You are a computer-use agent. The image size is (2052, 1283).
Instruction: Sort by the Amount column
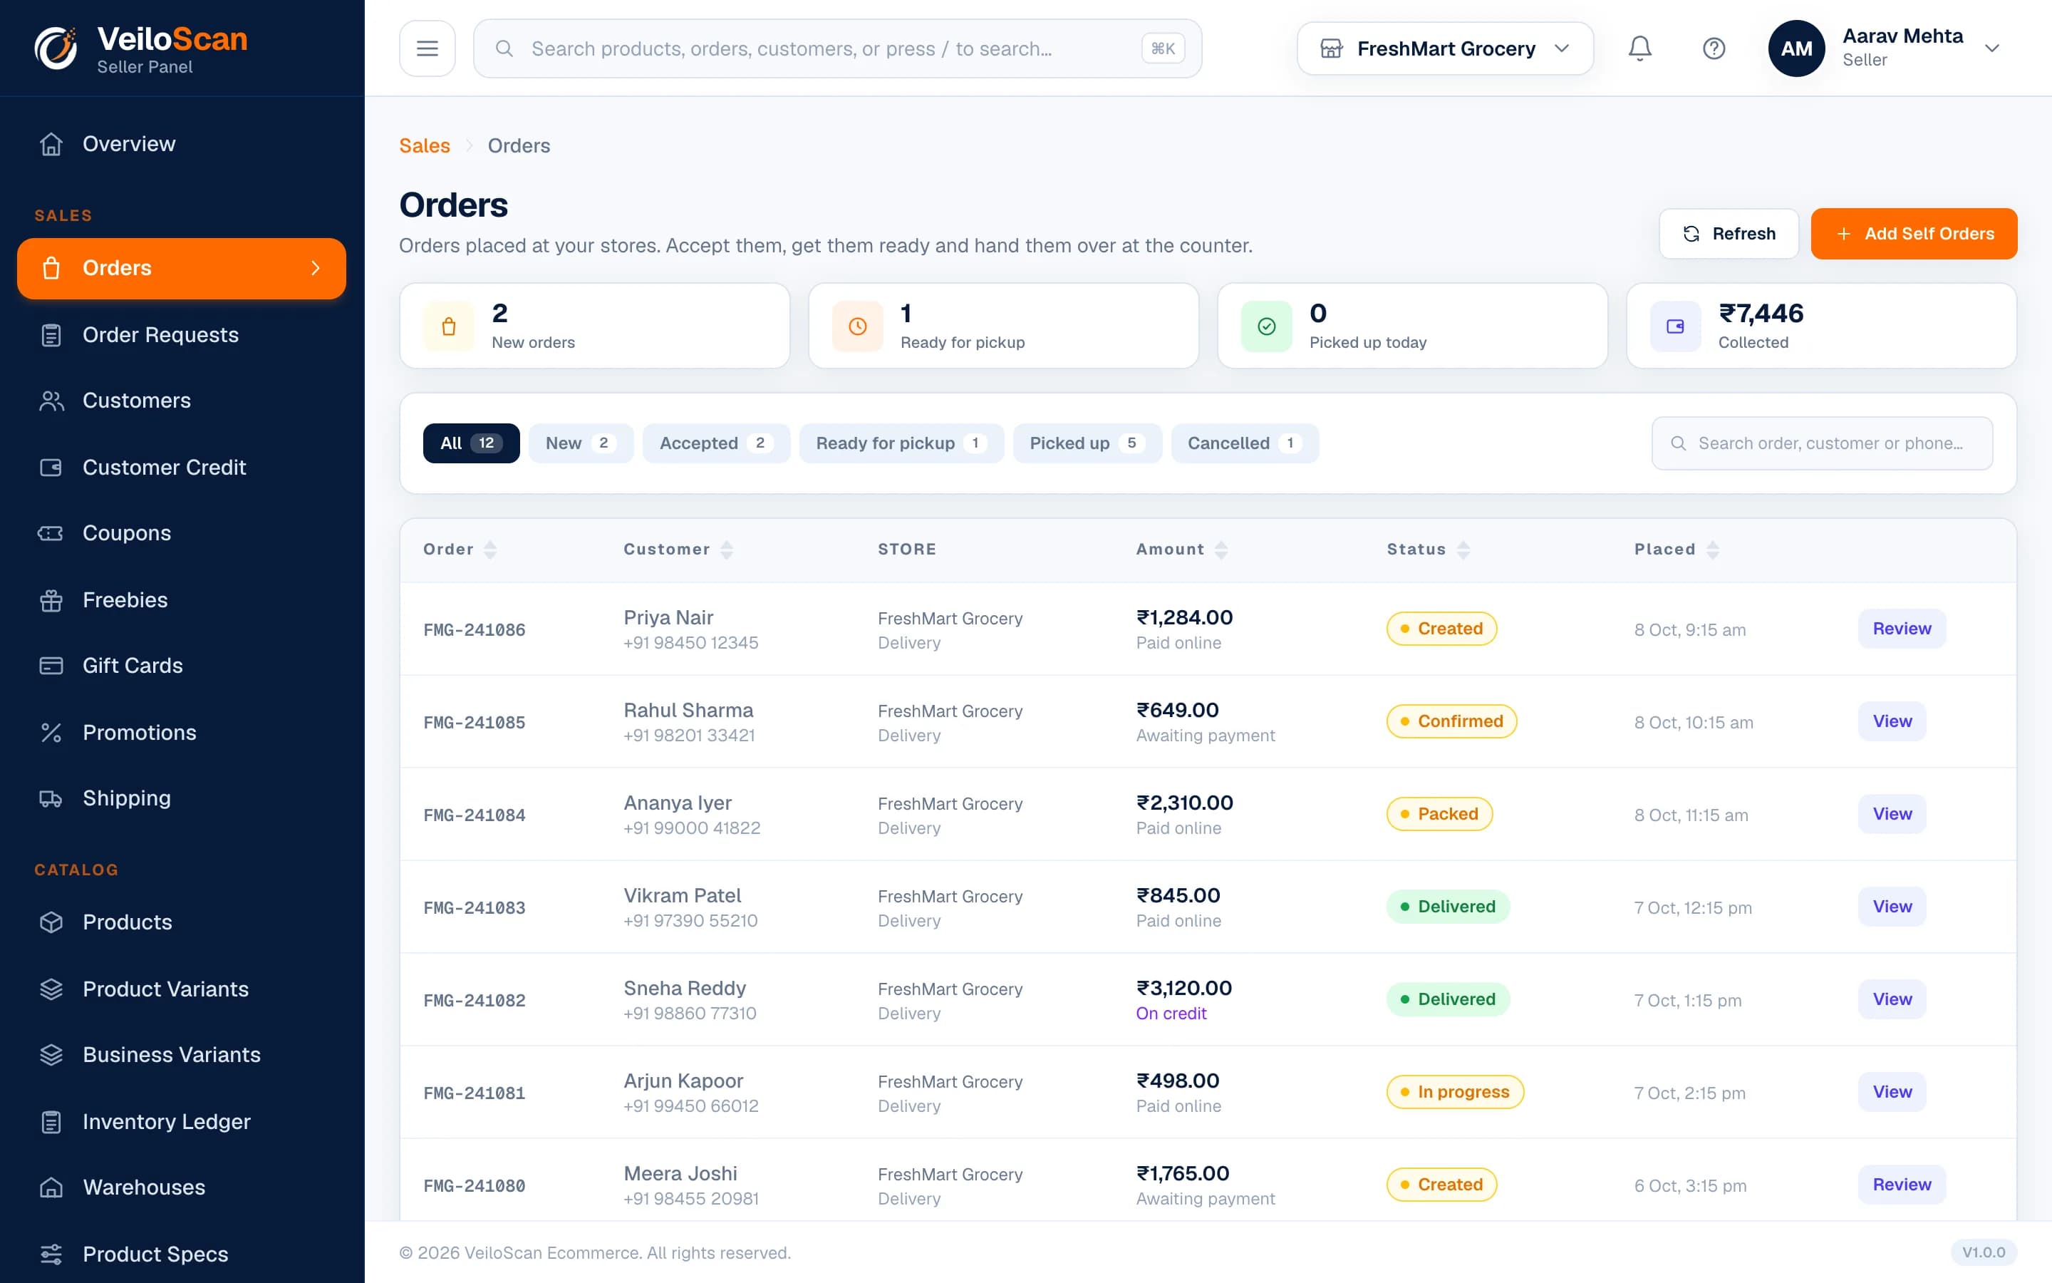click(x=1182, y=549)
